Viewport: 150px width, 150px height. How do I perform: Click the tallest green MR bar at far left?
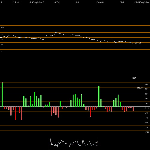(x=2, y=94)
